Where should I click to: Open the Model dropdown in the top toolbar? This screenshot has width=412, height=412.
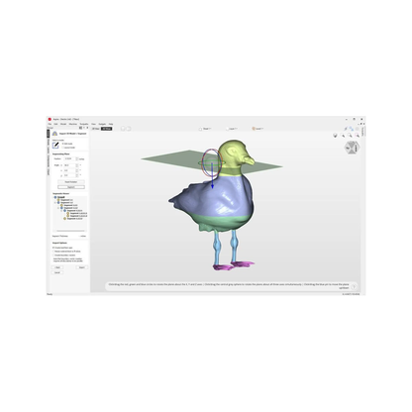point(205,129)
